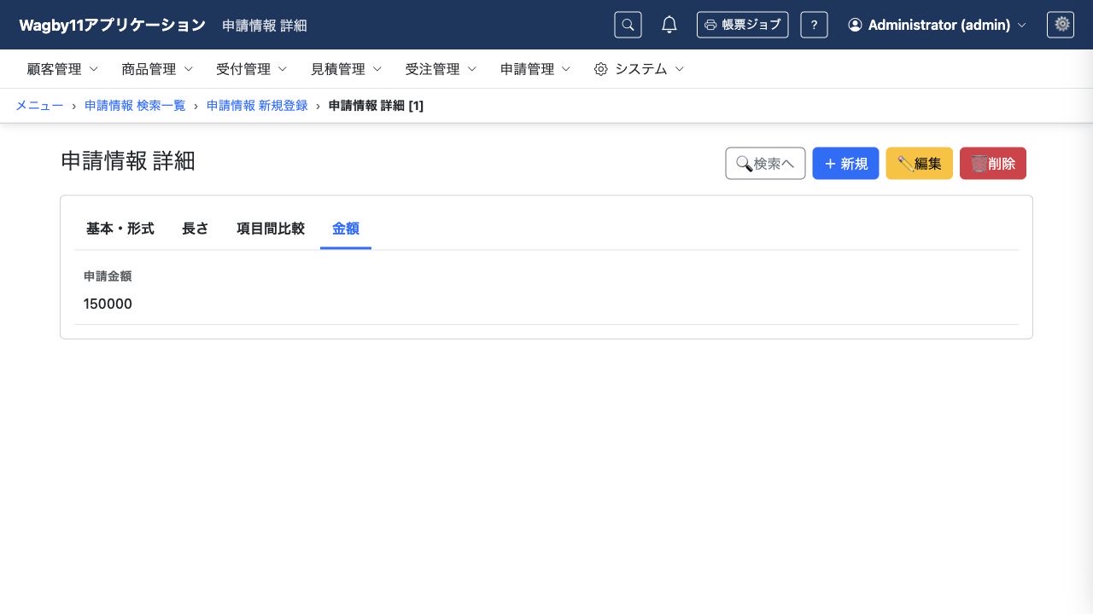Click the yellow 編集 button
1093x614 pixels.
[x=920, y=164]
